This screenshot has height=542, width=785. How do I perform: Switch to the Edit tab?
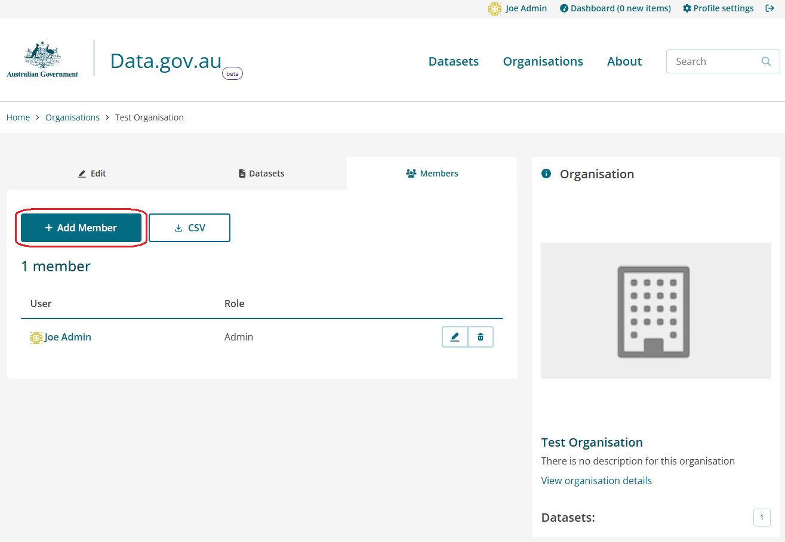coord(92,174)
